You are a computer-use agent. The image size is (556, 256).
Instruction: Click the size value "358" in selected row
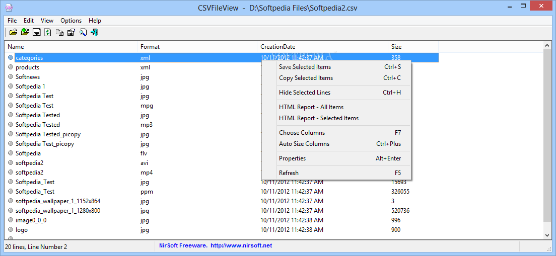coord(396,57)
